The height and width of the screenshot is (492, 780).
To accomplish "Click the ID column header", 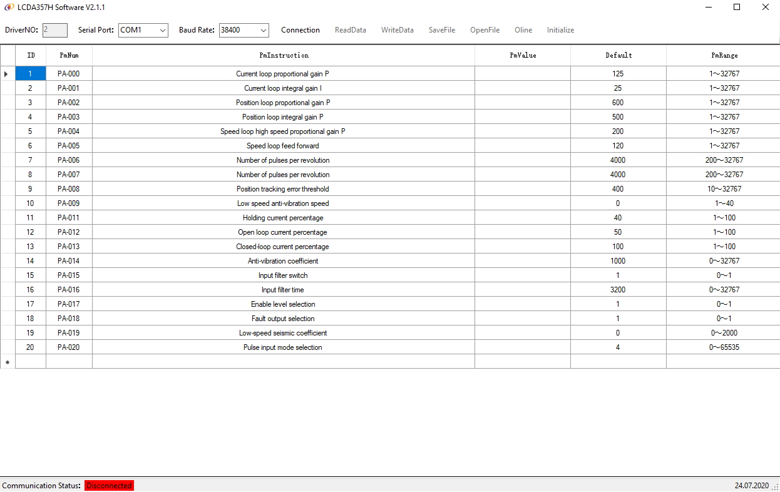I will [31, 56].
